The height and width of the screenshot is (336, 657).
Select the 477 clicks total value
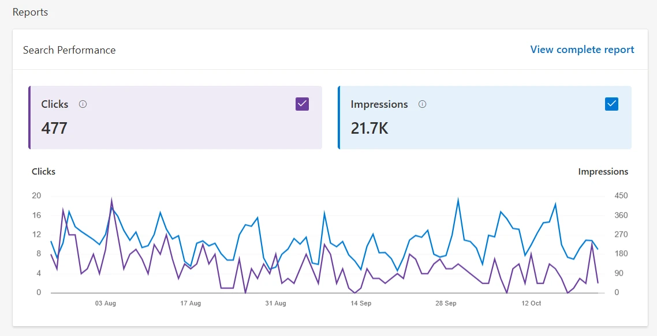(54, 128)
